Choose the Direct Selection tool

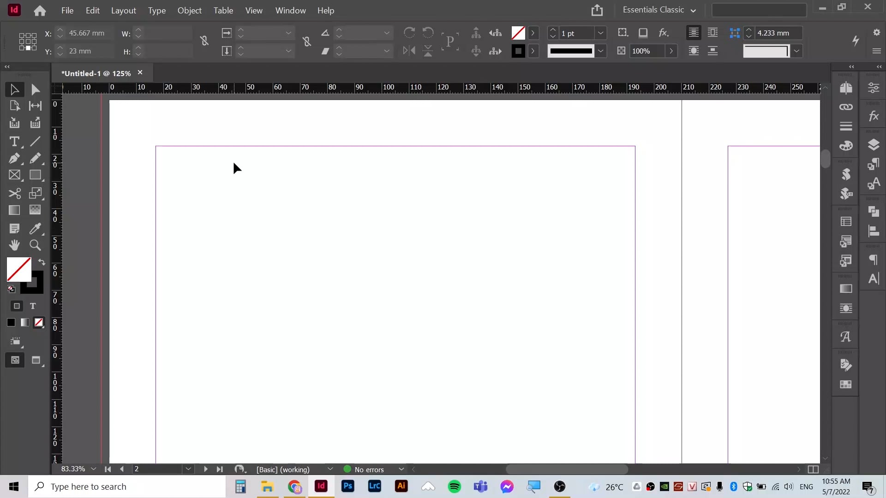point(35,89)
